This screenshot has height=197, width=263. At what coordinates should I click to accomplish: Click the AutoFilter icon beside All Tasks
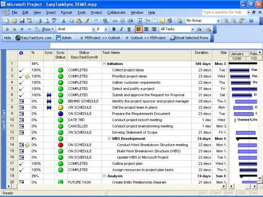pos(199,29)
